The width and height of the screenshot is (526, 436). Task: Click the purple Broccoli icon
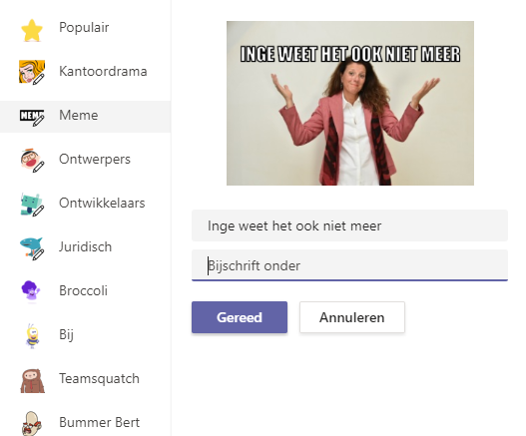[31, 291]
